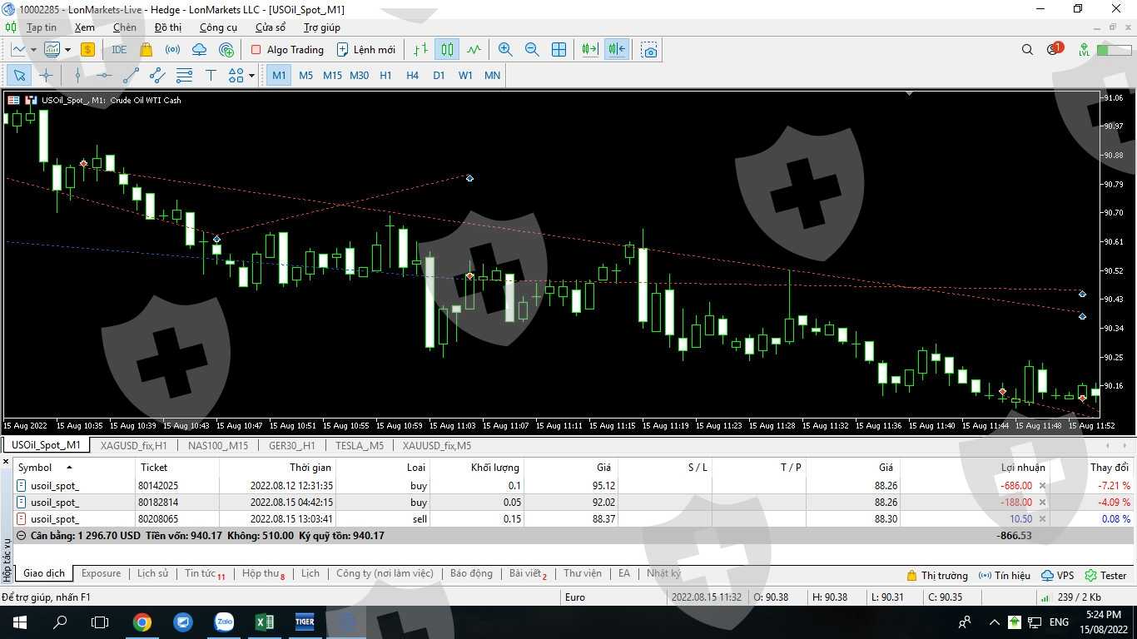1137x639 pixels.
Task: Open the VPS cloud icon in toolbar
Action: pyautogui.click(x=199, y=50)
